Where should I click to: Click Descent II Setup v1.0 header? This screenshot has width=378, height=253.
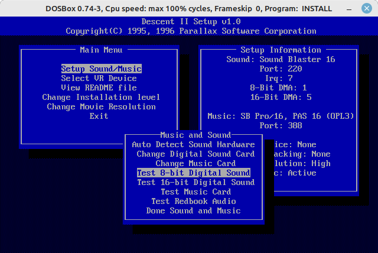click(x=191, y=21)
